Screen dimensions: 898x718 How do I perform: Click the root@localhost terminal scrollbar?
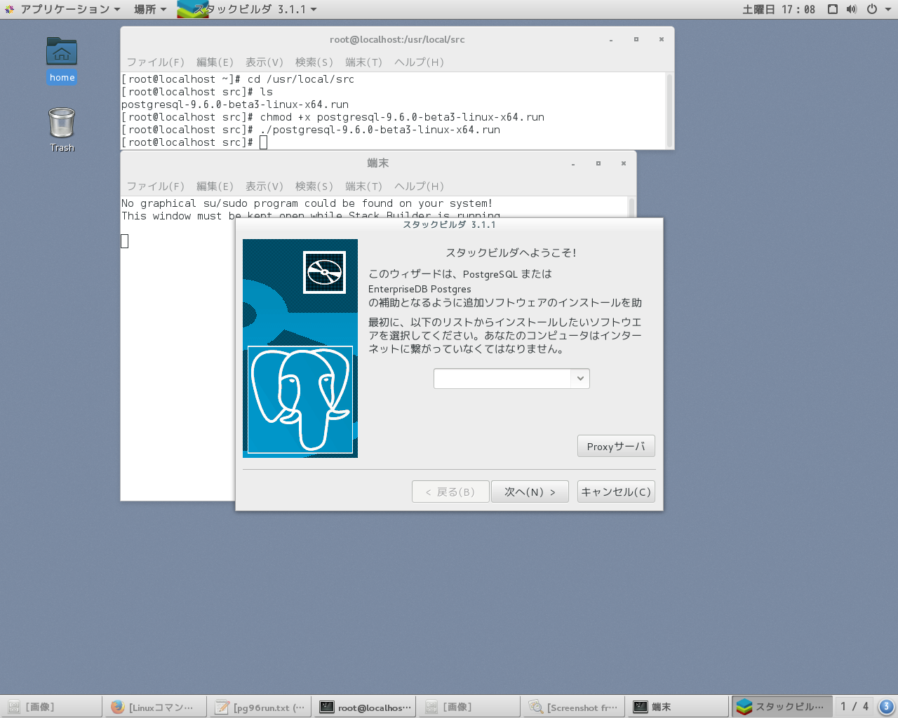coord(669,110)
